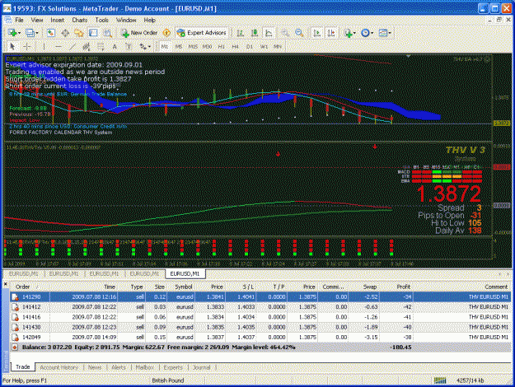
Task: Switch to the Journal tab
Action: point(201,367)
